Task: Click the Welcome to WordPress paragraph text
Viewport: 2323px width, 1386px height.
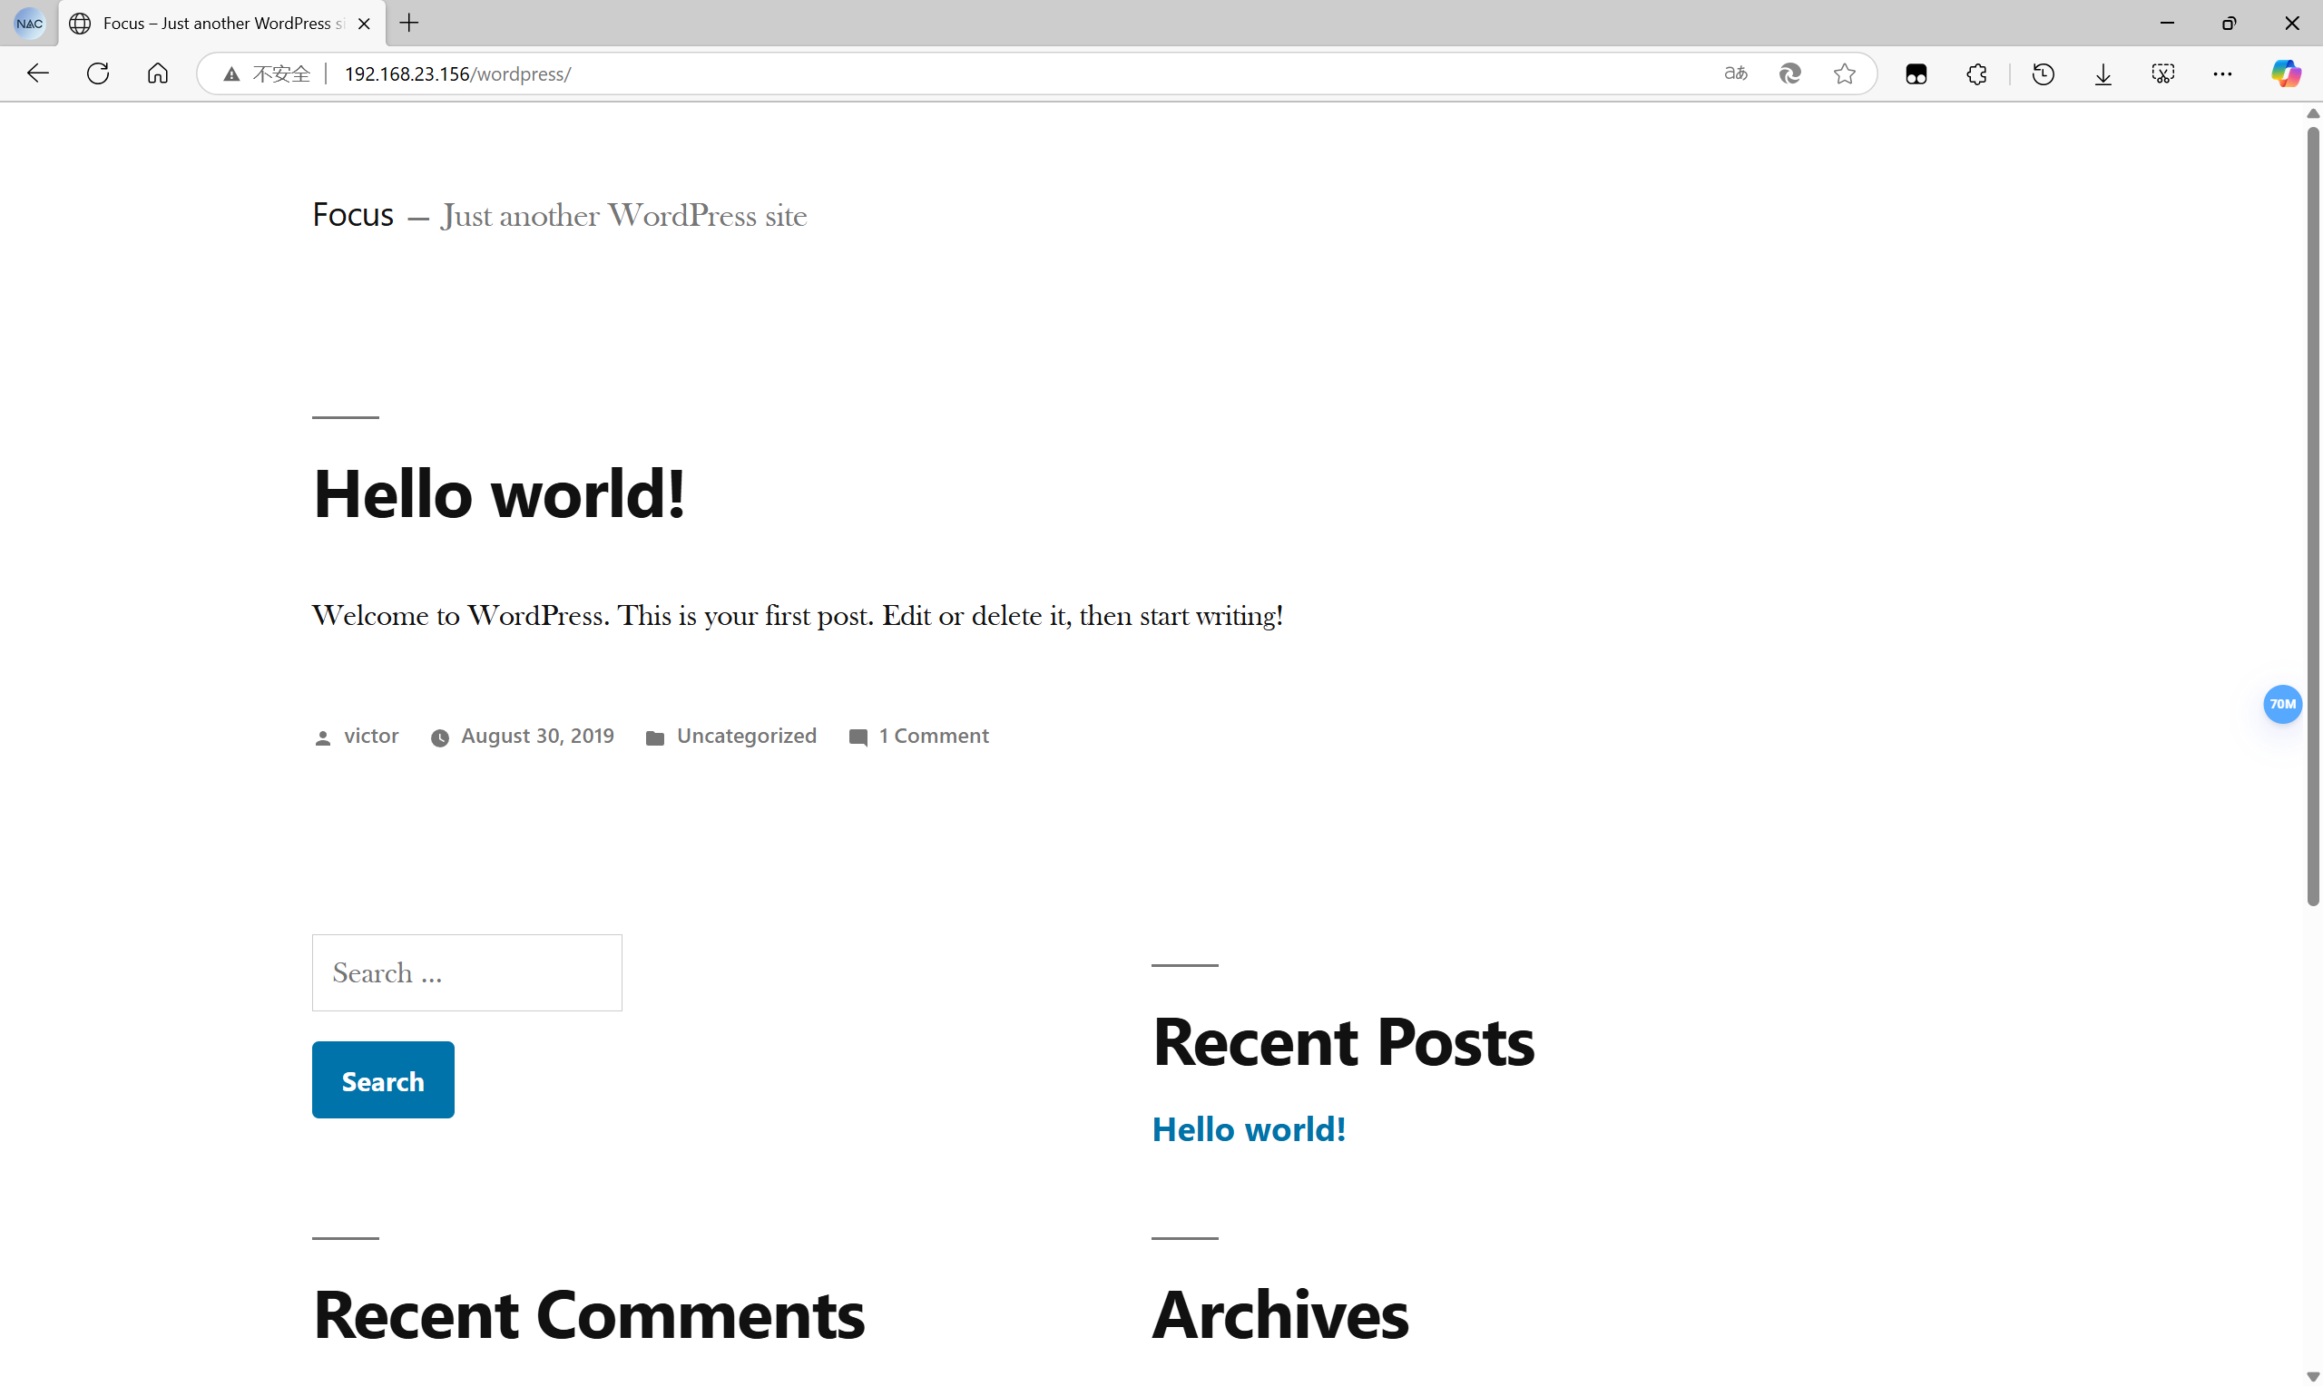Action: coord(798,616)
